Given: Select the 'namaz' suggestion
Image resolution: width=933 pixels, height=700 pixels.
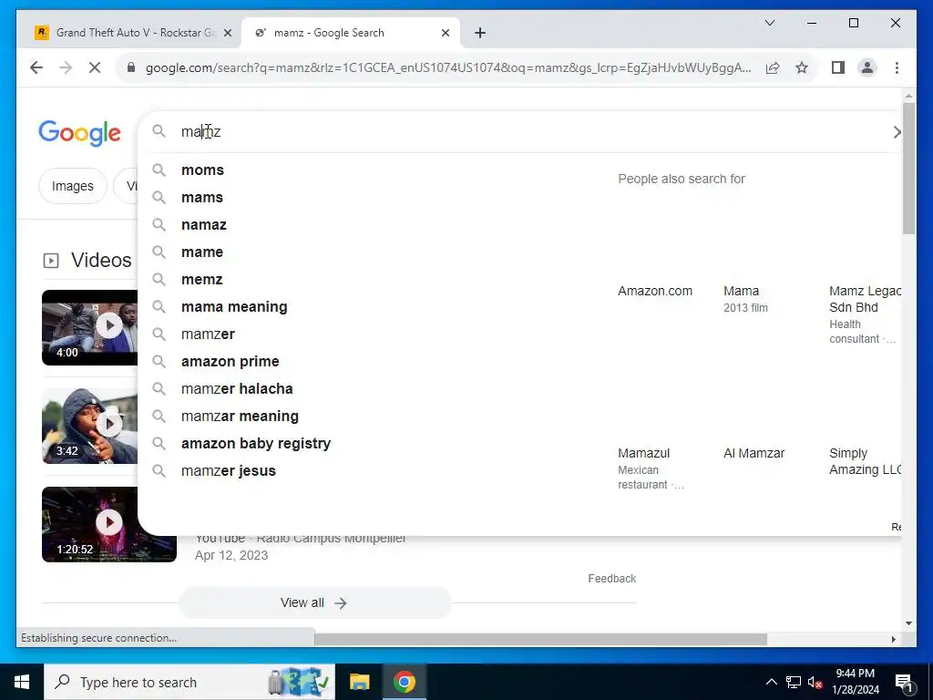Looking at the screenshot, I should [203, 225].
